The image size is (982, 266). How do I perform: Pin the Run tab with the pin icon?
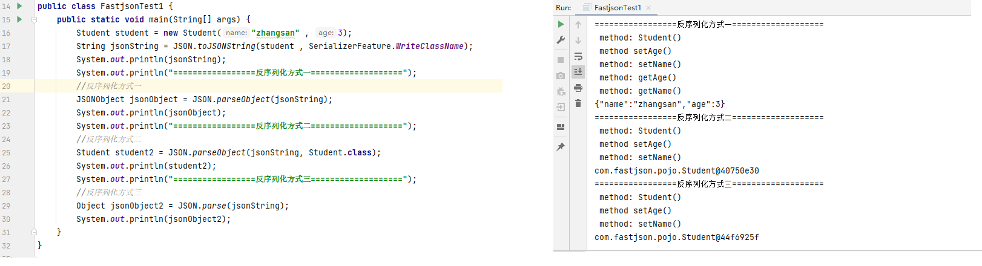(x=561, y=147)
